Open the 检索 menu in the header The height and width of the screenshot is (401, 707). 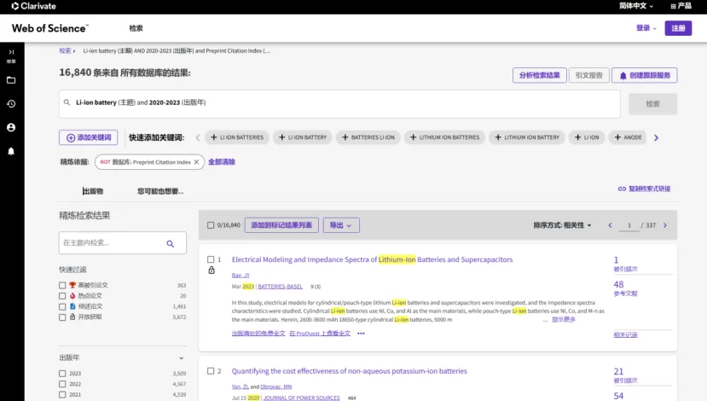tap(136, 28)
